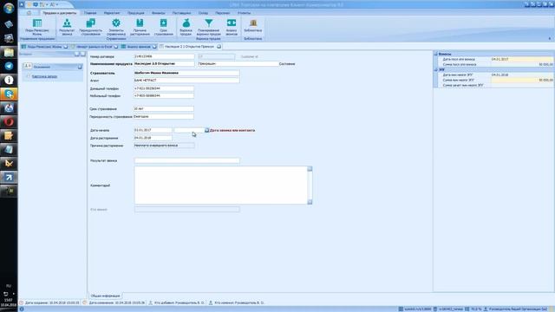Click the comment box scroll-down arrow
This screenshot has height=312, width=555.
click(x=310, y=202)
